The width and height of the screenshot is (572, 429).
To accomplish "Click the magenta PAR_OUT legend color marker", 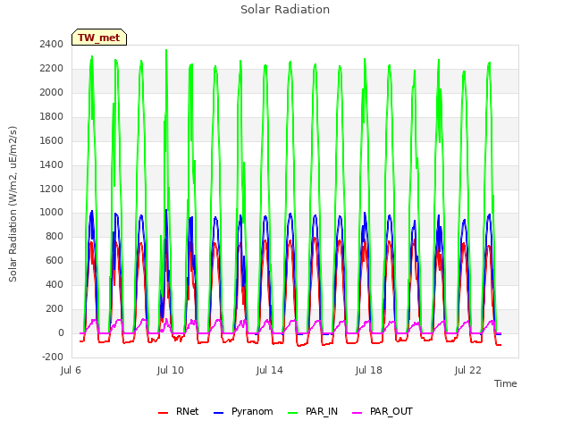I will tap(357, 413).
